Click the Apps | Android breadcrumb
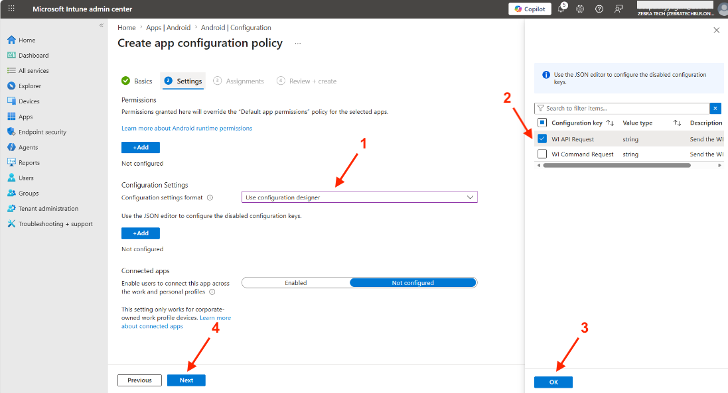 [168, 27]
